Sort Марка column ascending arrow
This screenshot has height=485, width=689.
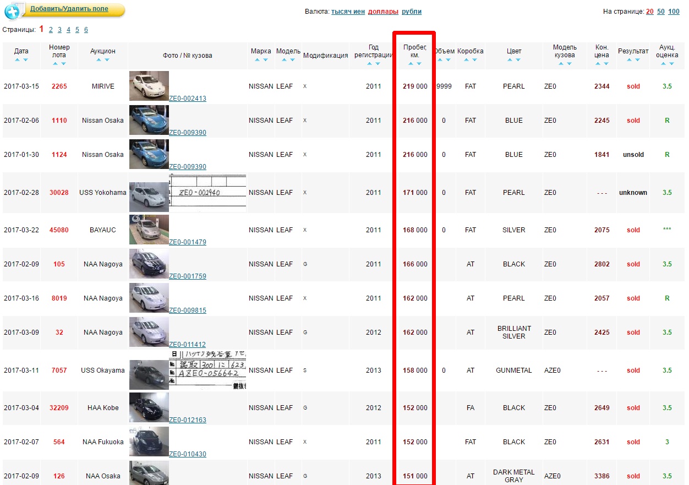click(257, 59)
